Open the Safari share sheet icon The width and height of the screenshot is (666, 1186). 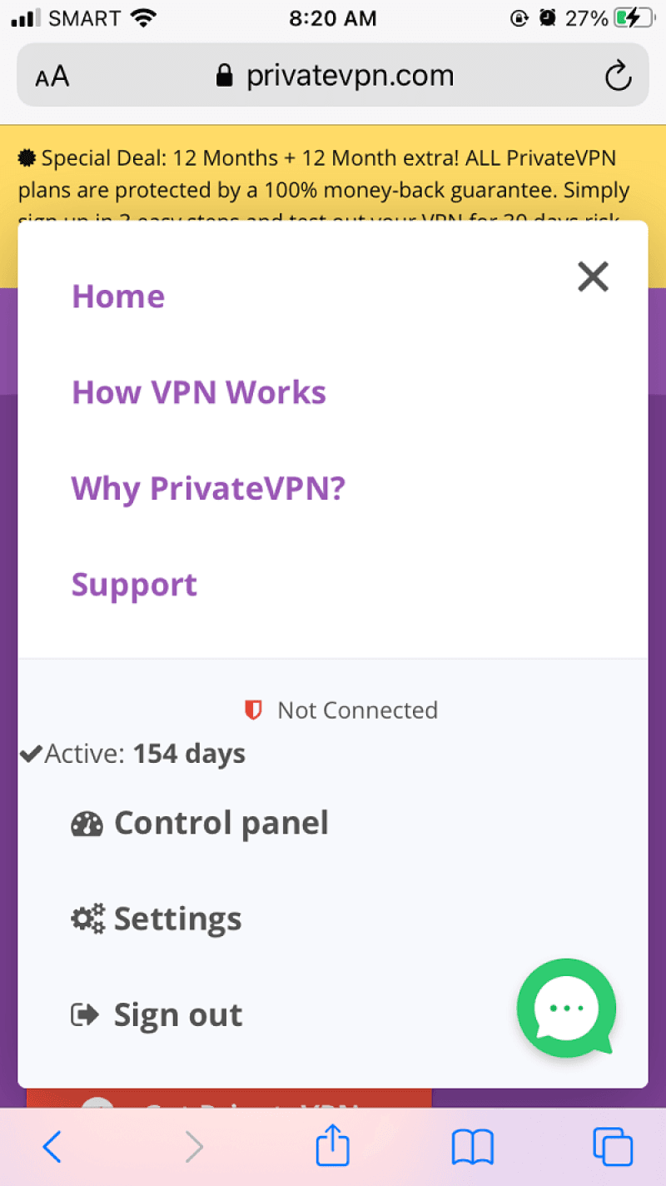[x=332, y=1145]
